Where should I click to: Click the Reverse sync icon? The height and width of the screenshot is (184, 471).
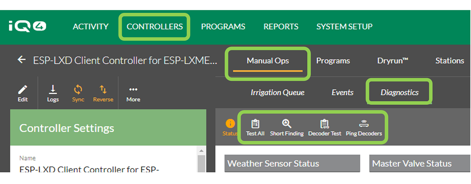coord(103,94)
